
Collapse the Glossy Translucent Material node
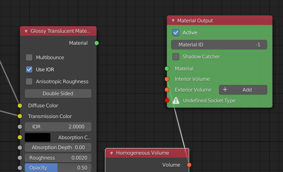point(26,31)
